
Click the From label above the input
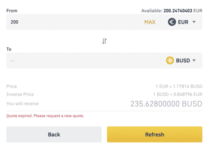(12, 11)
